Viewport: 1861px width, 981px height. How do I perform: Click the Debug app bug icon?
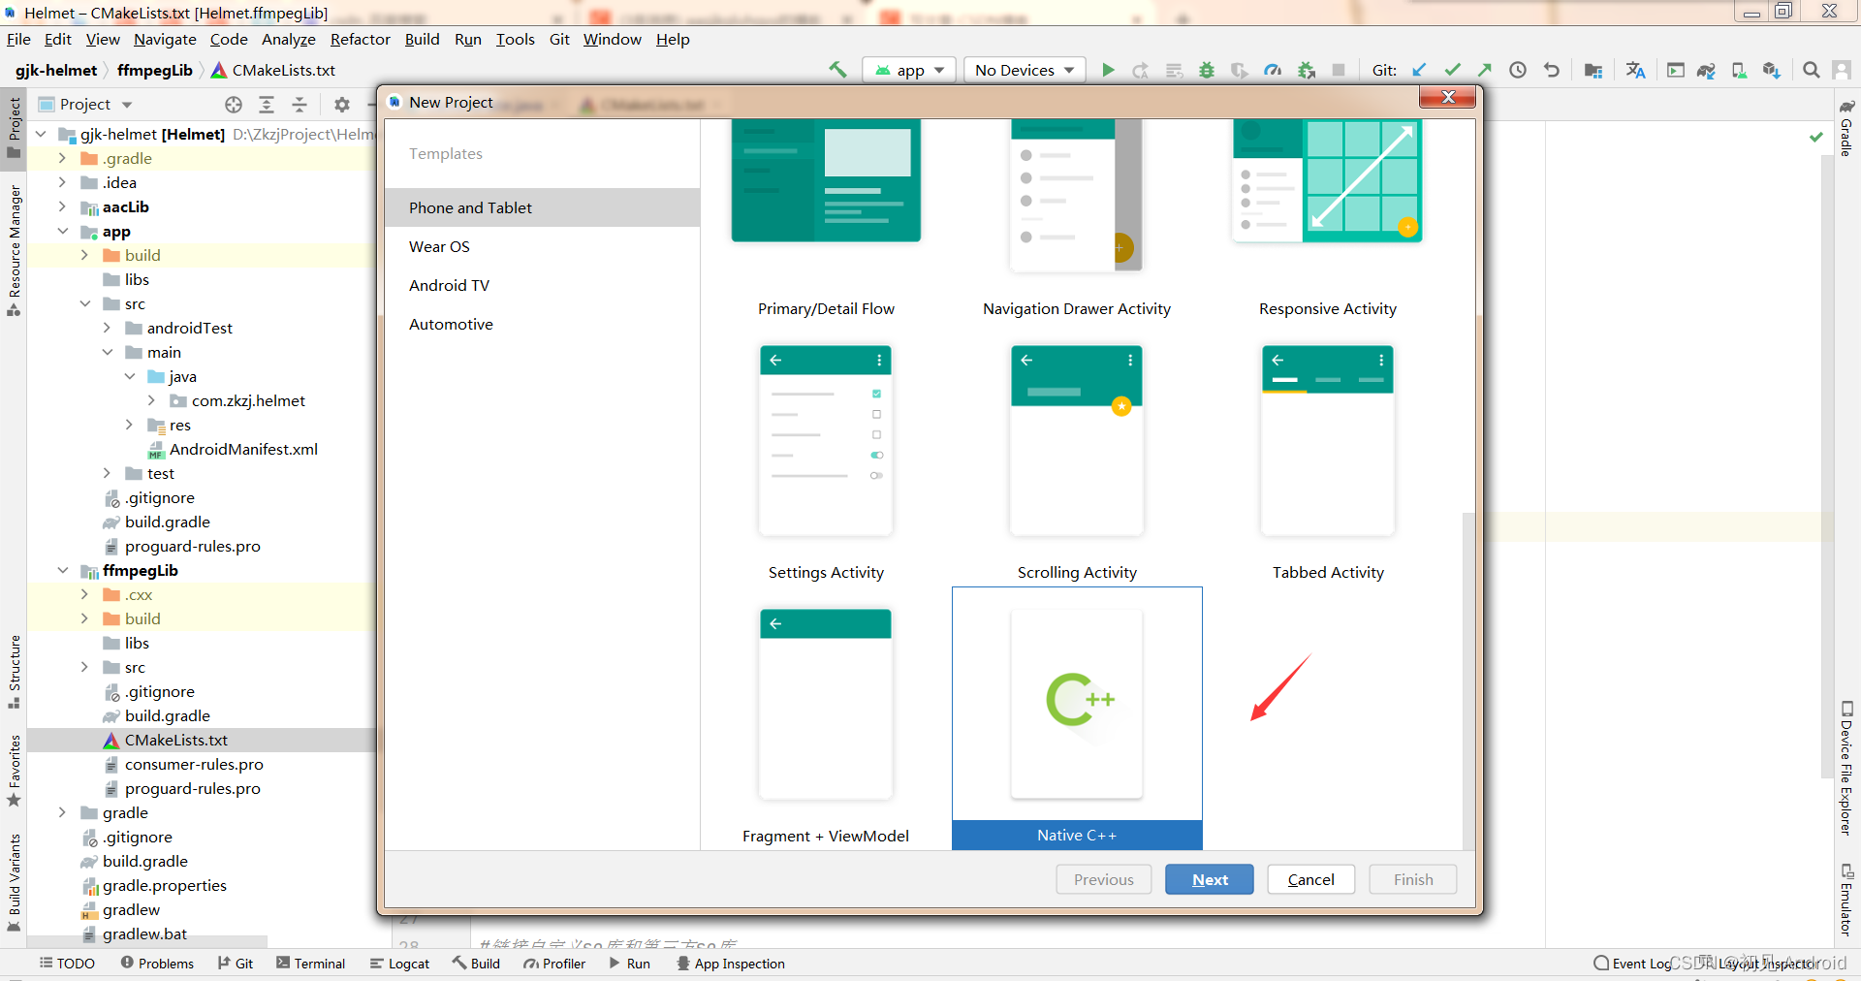pyautogui.click(x=1207, y=70)
